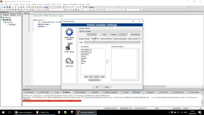Click Add button under Link libraries
This screenshot has width=204, height=115.
[x=86, y=77]
